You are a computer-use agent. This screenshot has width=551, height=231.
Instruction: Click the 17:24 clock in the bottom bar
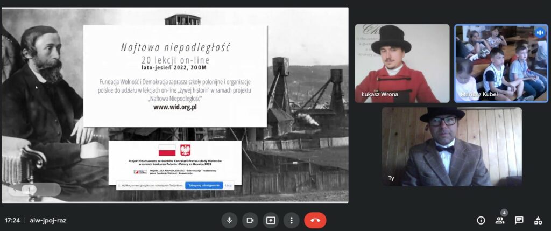12,220
